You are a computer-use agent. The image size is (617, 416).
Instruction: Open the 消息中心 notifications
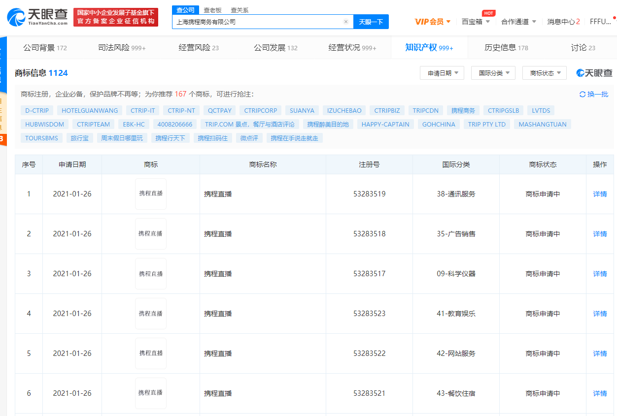click(x=562, y=22)
